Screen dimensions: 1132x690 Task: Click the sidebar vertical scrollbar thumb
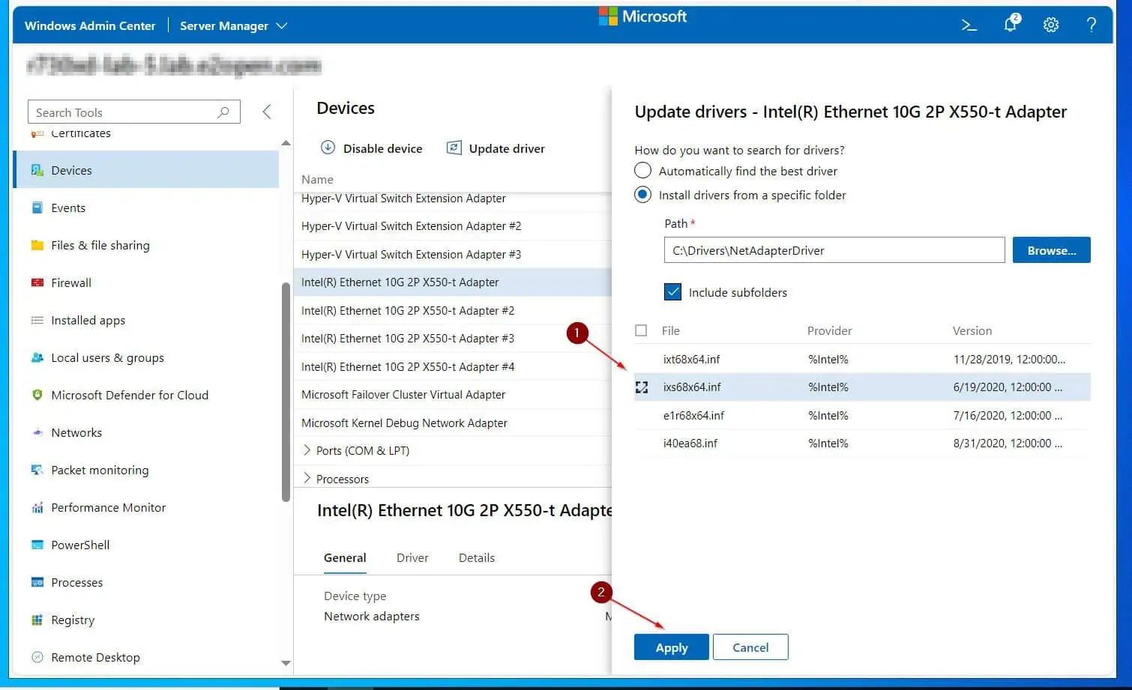click(x=286, y=392)
